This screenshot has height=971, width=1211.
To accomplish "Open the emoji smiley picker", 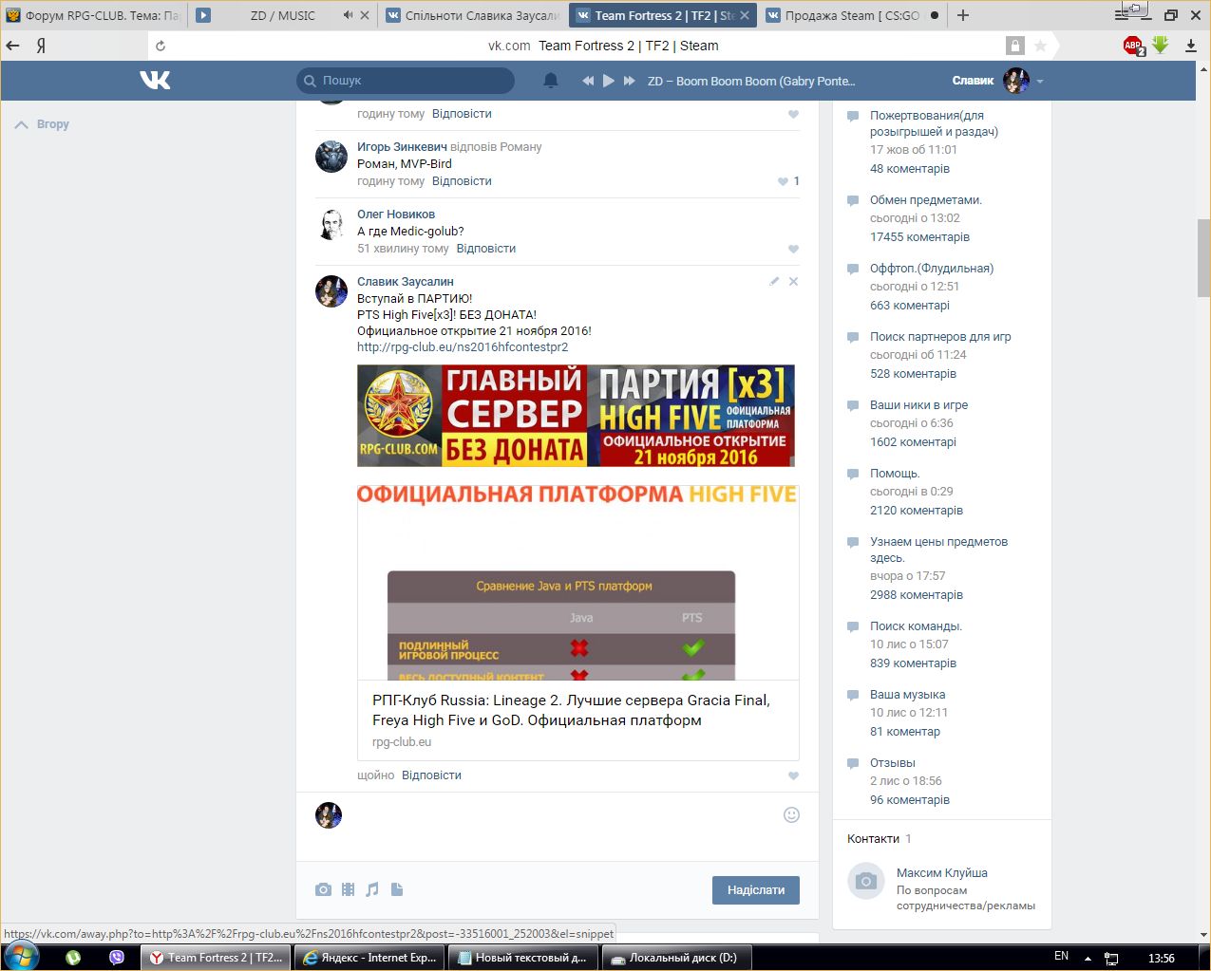I will pyautogui.click(x=791, y=814).
